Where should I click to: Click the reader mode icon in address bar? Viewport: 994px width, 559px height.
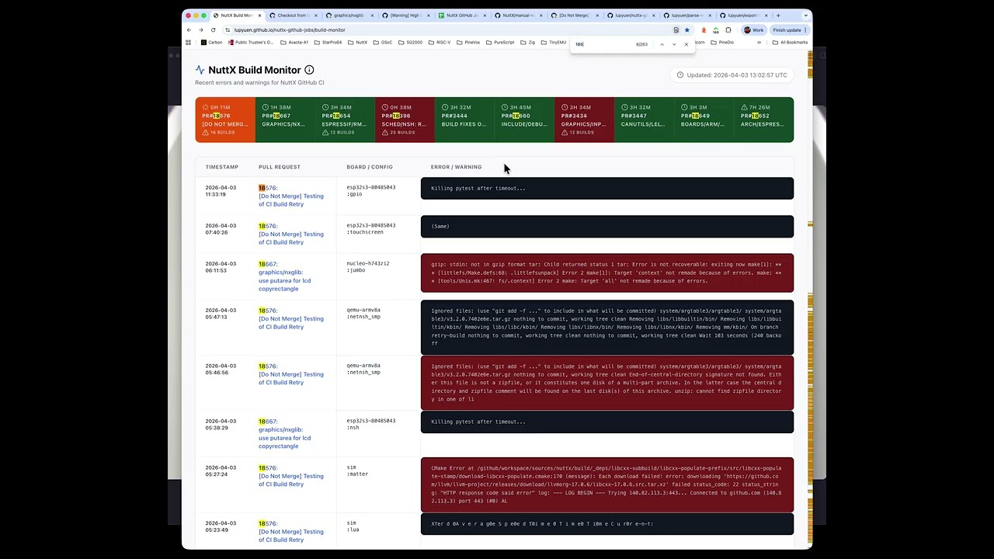(676, 30)
